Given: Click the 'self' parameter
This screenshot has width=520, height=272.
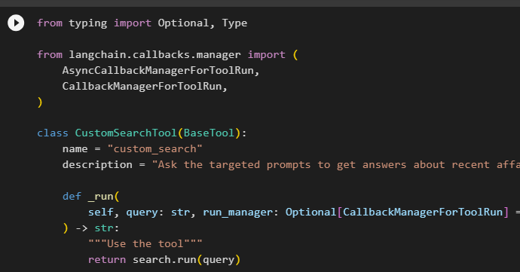Looking at the screenshot, I should pyautogui.click(x=100, y=212).
